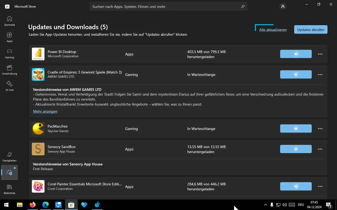Open more options for Sensory SandBox
The width and height of the screenshot is (337, 210).
[320, 149]
